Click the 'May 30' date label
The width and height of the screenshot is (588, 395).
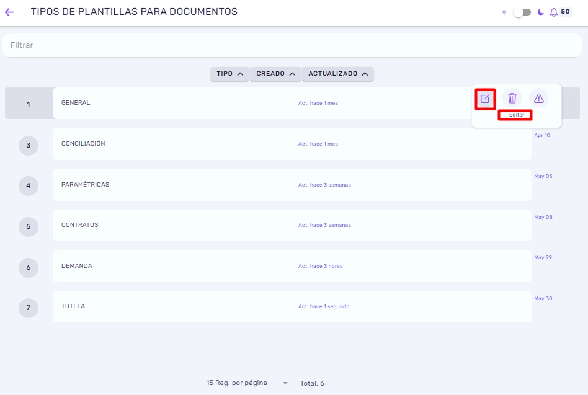[543, 298]
